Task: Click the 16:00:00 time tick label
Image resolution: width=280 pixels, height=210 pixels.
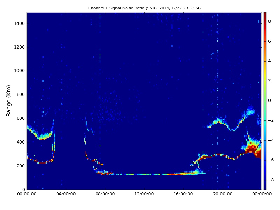Action: click(183, 194)
